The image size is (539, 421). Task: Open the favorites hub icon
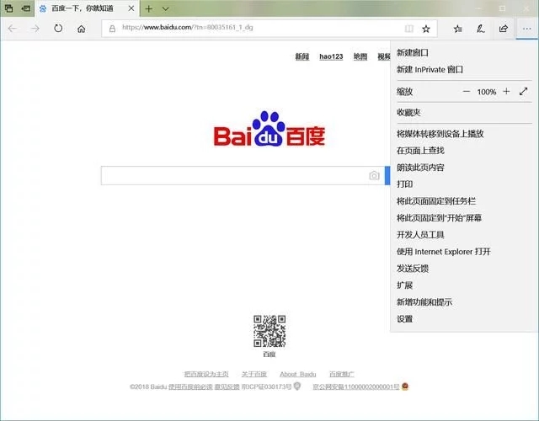457,29
